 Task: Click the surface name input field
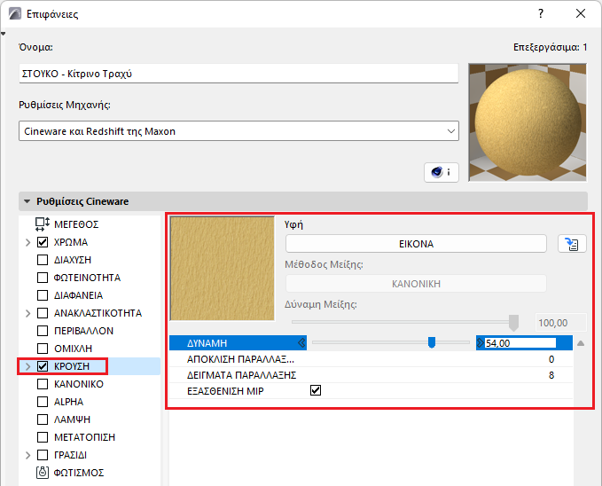pyautogui.click(x=238, y=74)
